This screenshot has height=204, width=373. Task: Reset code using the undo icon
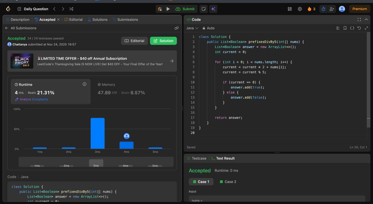[x=359, y=28]
